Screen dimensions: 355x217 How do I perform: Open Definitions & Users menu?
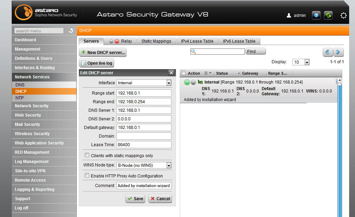pos(44,58)
